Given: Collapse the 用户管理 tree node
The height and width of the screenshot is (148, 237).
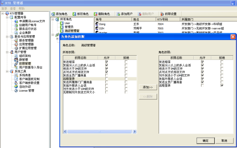Looking at the screenshot, I should tap(7, 52).
